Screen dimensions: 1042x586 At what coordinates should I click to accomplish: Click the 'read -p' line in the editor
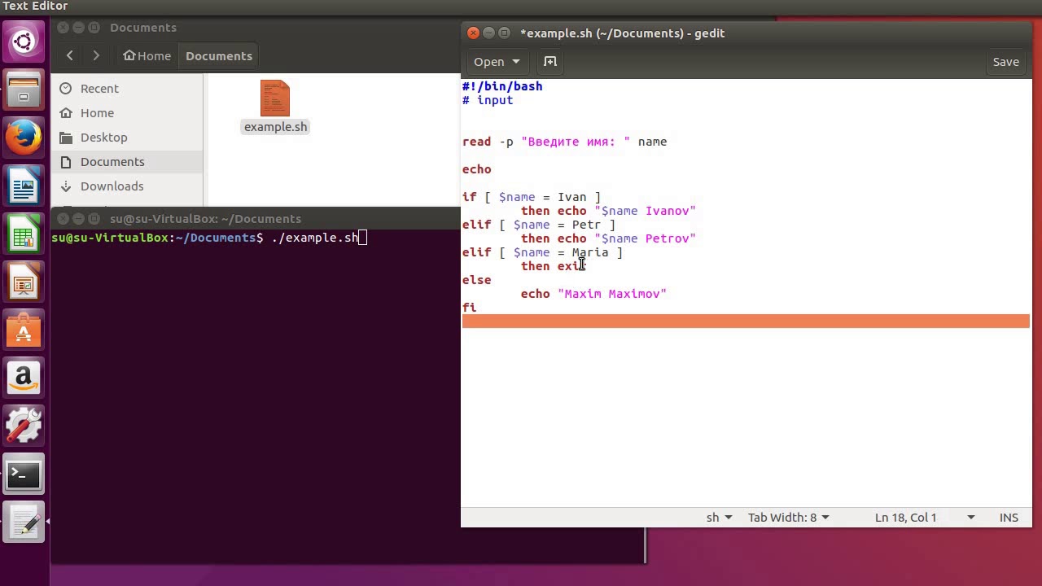pyautogui.click(x=564, y=142)
